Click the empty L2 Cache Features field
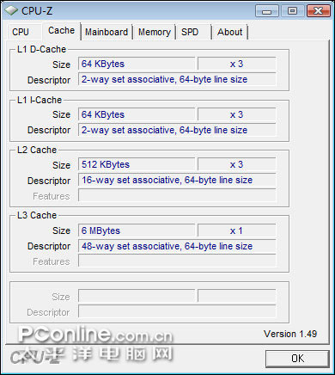The width and height of the screenshot is (335, 375). (x=177, y=195)
